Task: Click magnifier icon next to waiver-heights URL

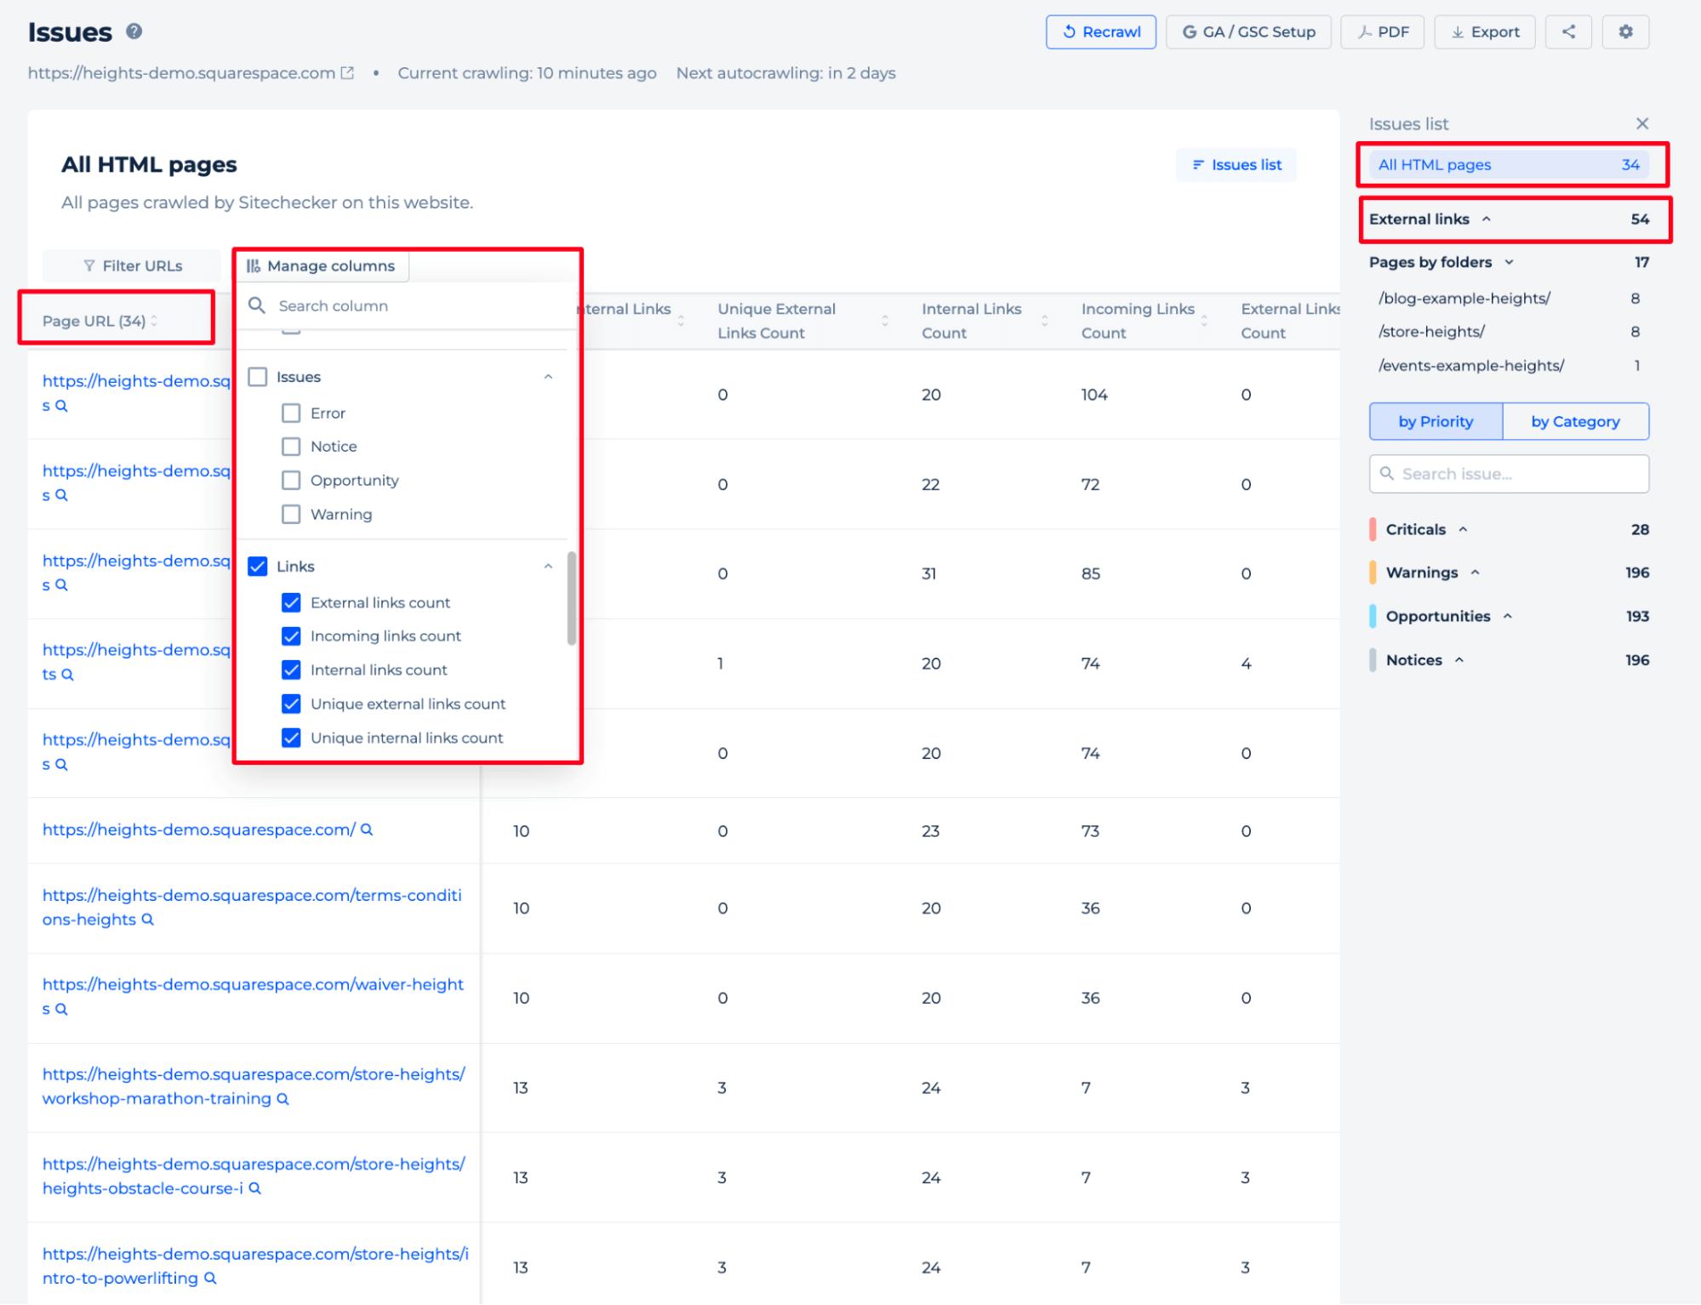Action: (61, 1009)
